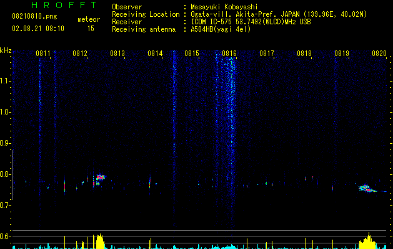Click the 0820 time marker

tap(379, 54)
